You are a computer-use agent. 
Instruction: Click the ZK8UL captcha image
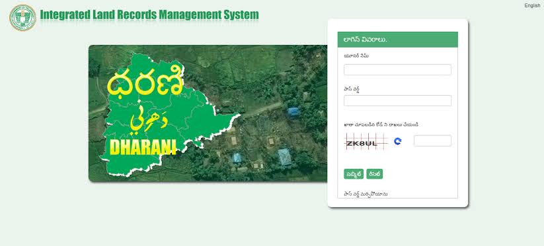[x=366, y=142]
